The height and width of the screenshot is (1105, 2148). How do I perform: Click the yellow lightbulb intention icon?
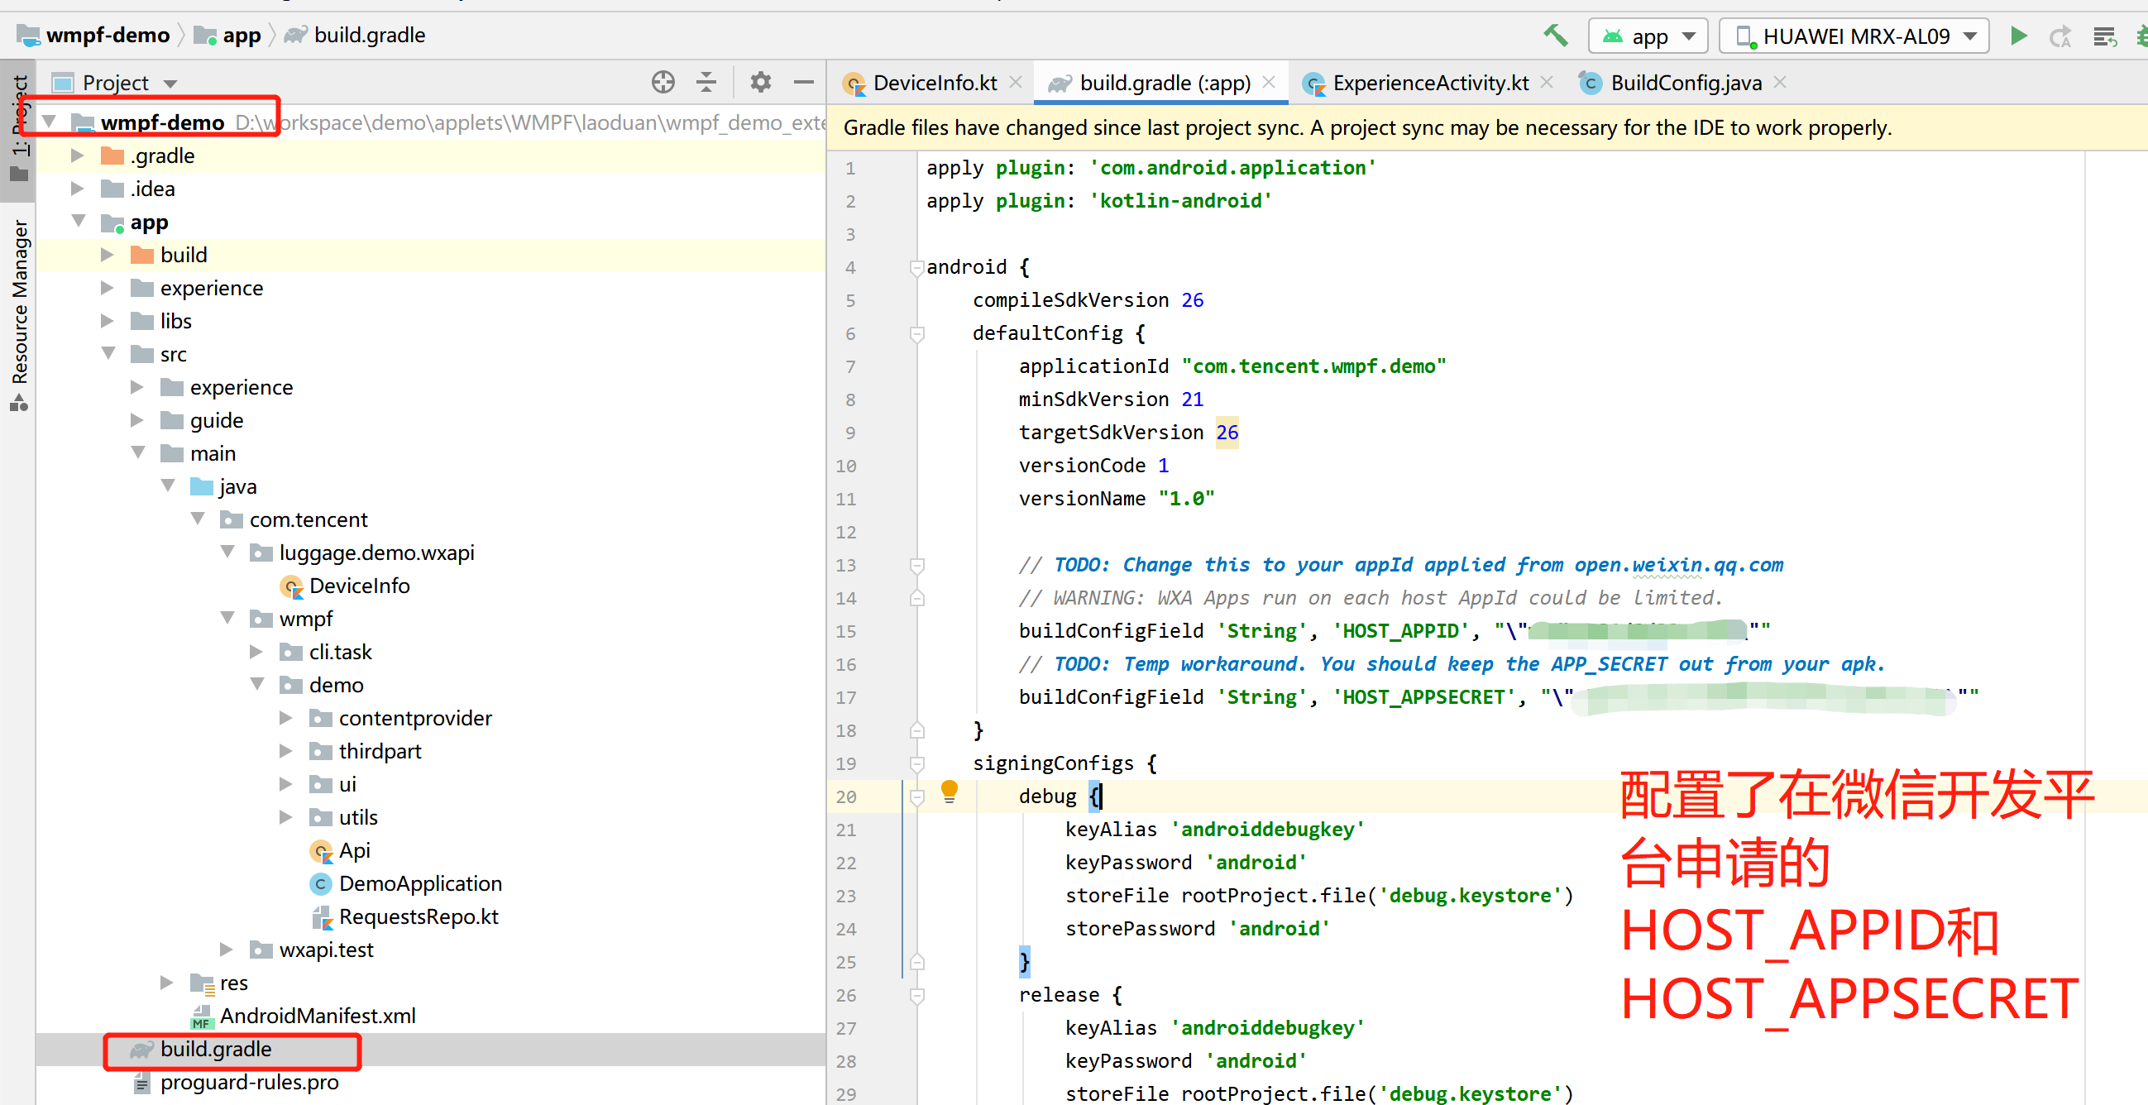point(949,789)
